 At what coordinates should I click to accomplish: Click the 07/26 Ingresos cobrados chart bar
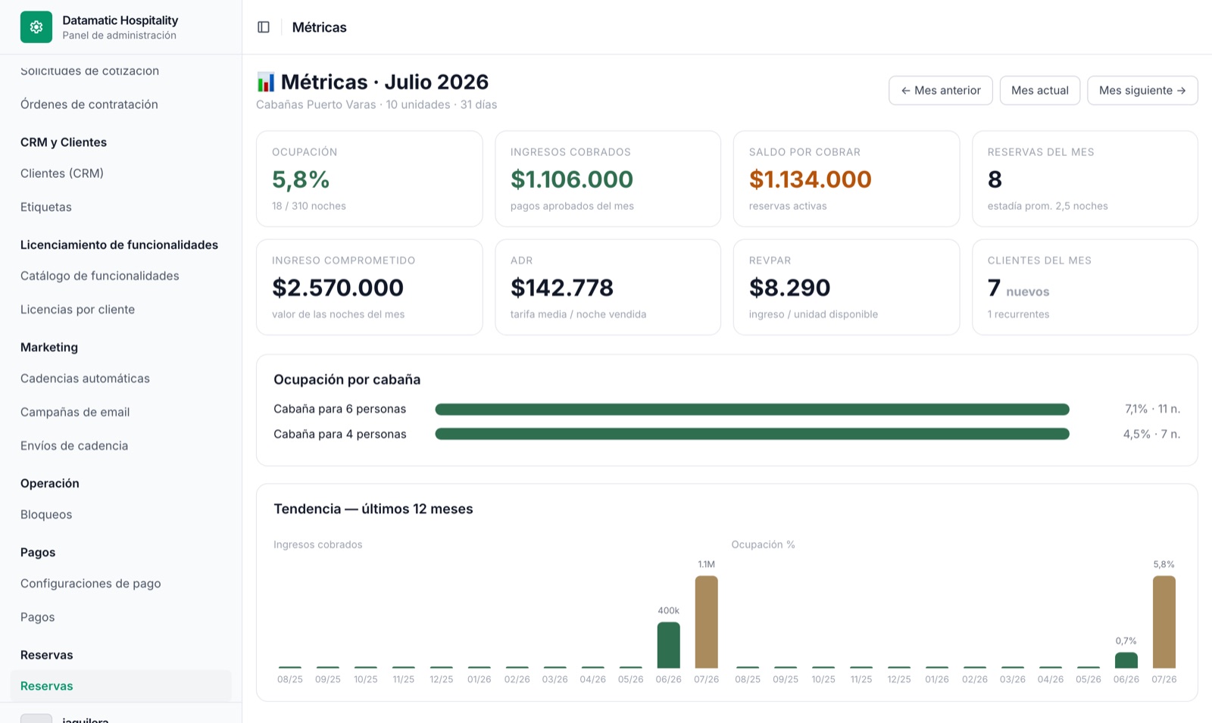click(x=706, y=622)
